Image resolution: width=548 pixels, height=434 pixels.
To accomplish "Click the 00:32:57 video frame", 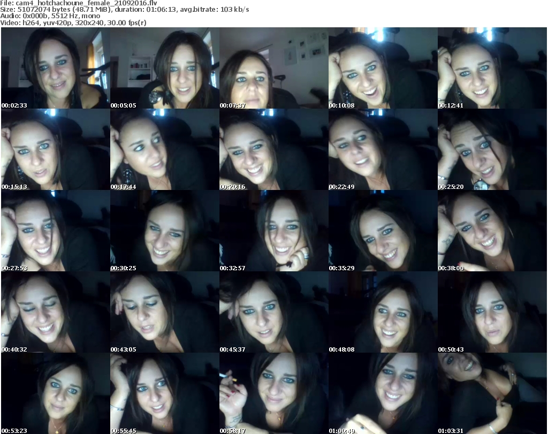I will pyautogui.click(x=273, y=231).
